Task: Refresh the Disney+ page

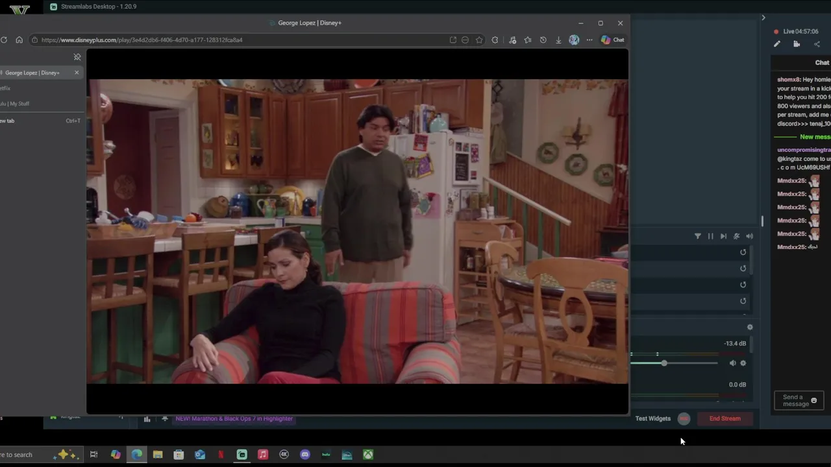Action: 4,40
